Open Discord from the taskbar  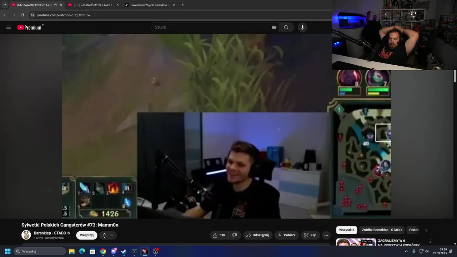(x=114, y=251)
